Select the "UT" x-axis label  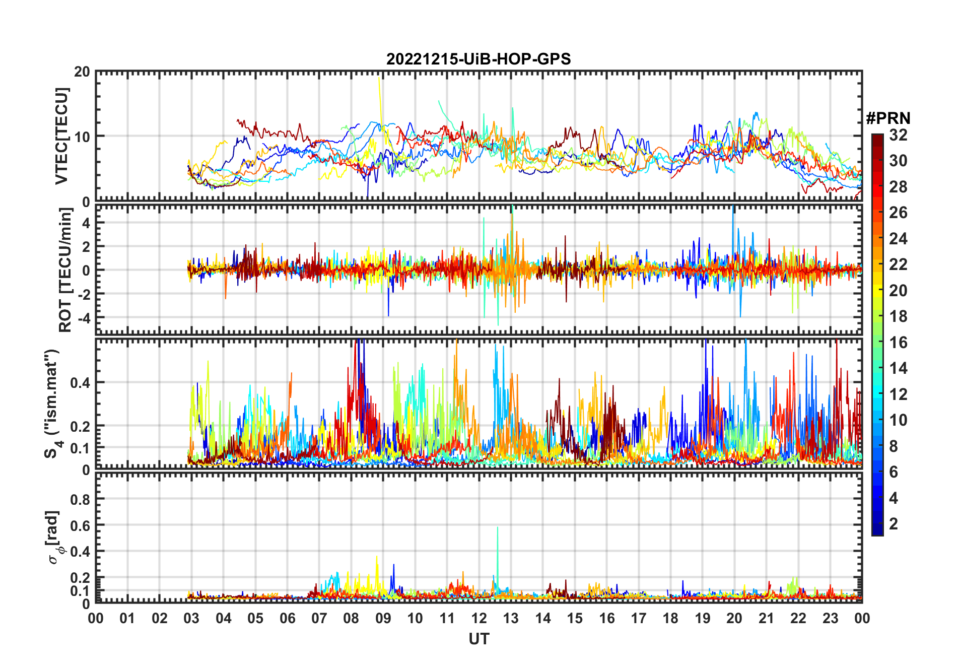(x=479, y=639)
